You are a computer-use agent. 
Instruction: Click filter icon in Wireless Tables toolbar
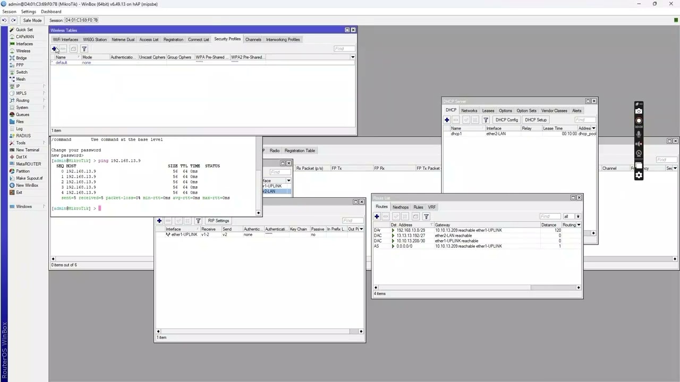[x=84, y=49]
